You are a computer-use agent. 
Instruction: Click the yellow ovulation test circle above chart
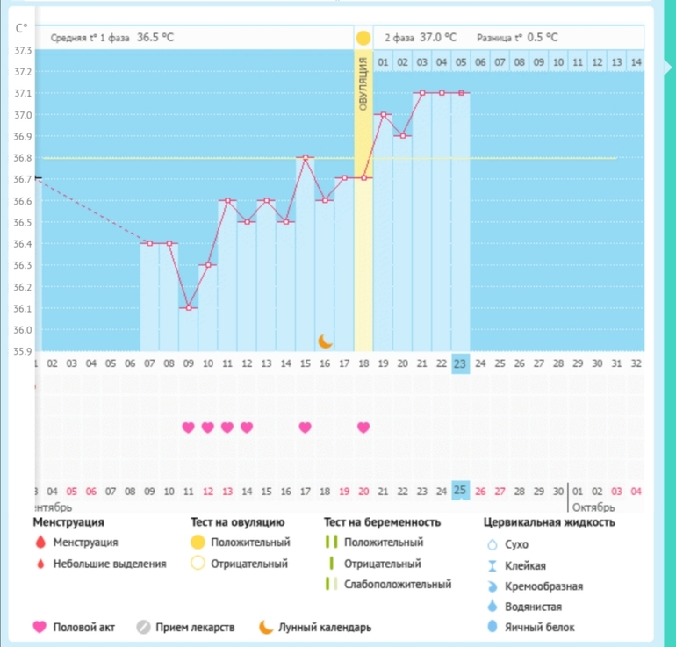click(x=363, y=39)
